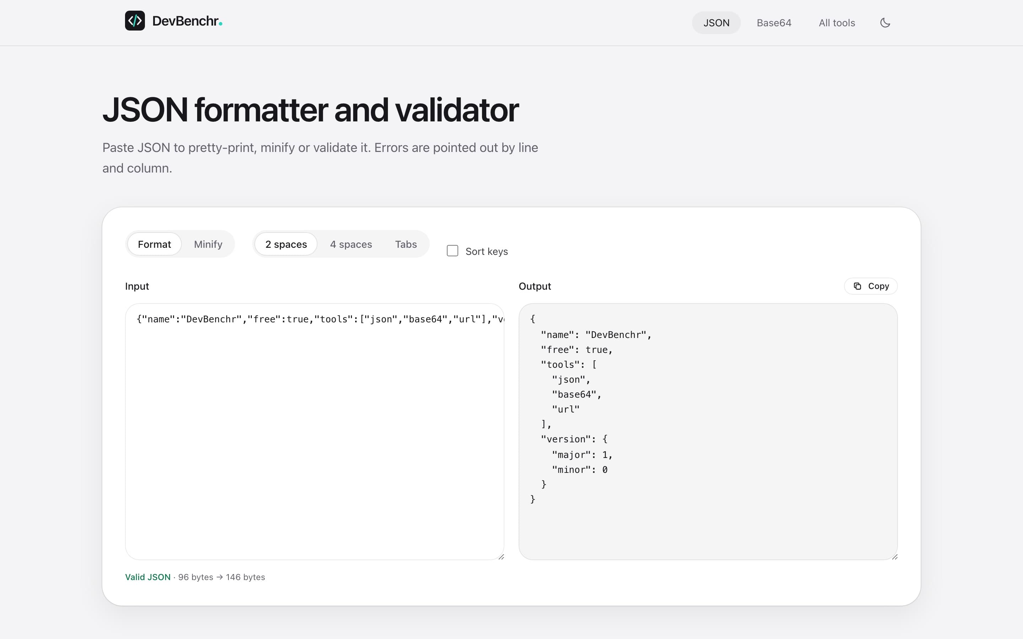Toggle dark mode with the moon icon
Screen dimensions: 1023x639
pyautogui.click(x=885, y=23)
